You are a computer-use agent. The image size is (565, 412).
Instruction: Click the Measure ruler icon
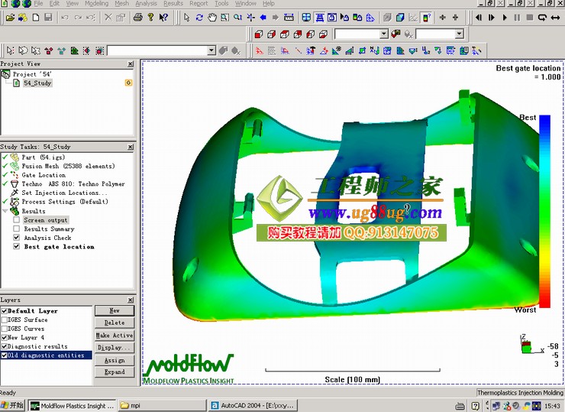point(289,18)
